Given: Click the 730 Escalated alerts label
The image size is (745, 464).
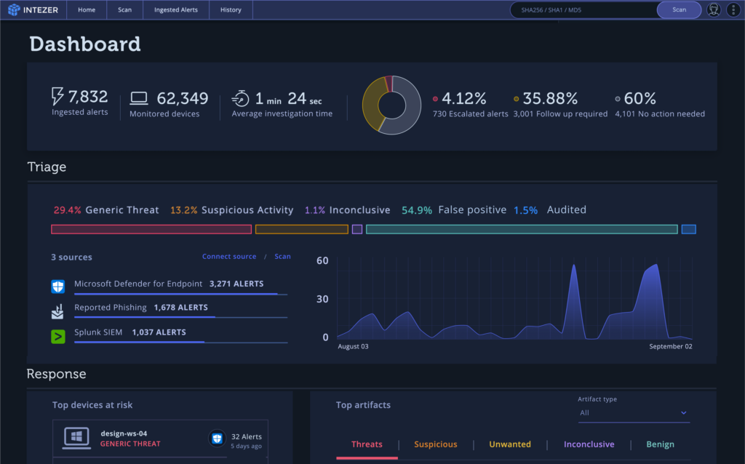Looking at the screenshot, I should point(471,114).
